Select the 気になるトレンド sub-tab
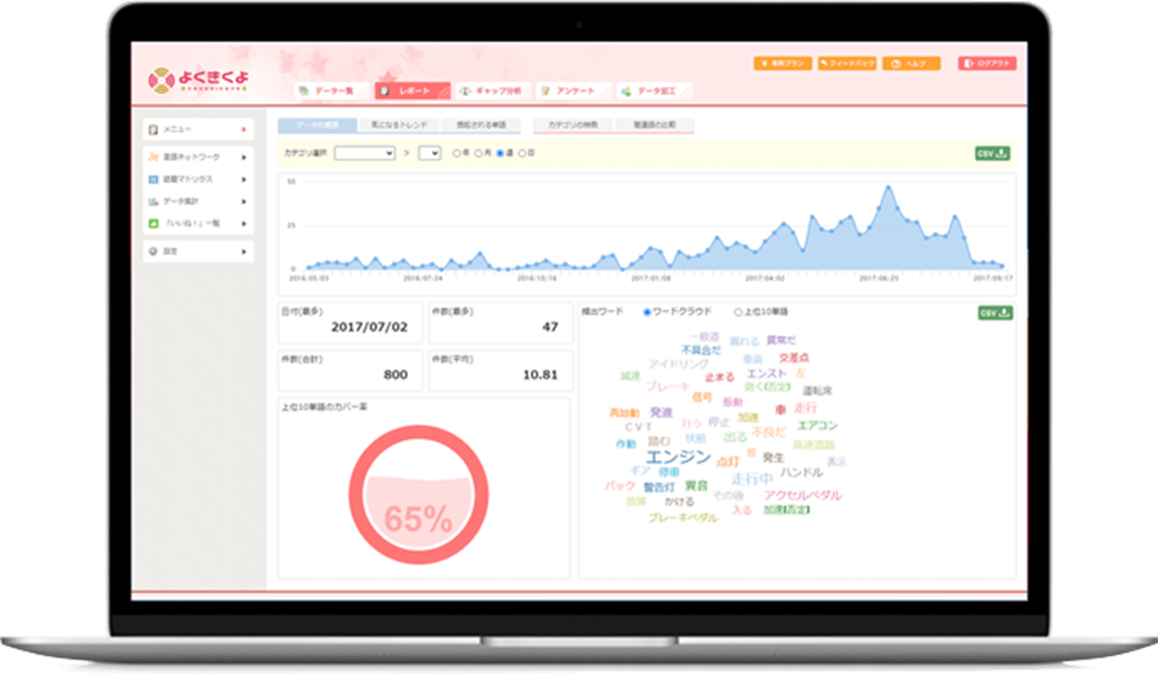The height and width of the screenshot is (675, 1158). tap(399, 126)
